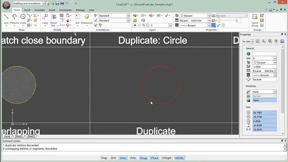Image resolution: width=288 pixels, height=162 pixels.
Task: Click the fillet icon in Modify group
Action: click(x=62, y=20)
